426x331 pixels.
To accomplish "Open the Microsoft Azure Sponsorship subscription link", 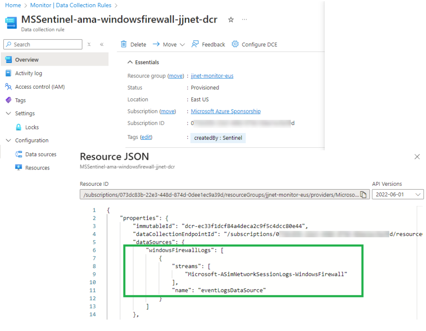I will pyautogui.click(x=225, y=111).
